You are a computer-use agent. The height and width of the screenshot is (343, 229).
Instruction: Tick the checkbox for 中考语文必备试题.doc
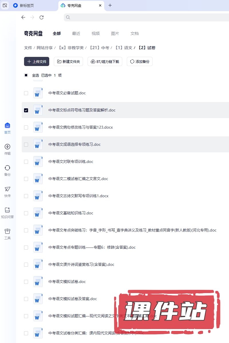tap(26, 93)
